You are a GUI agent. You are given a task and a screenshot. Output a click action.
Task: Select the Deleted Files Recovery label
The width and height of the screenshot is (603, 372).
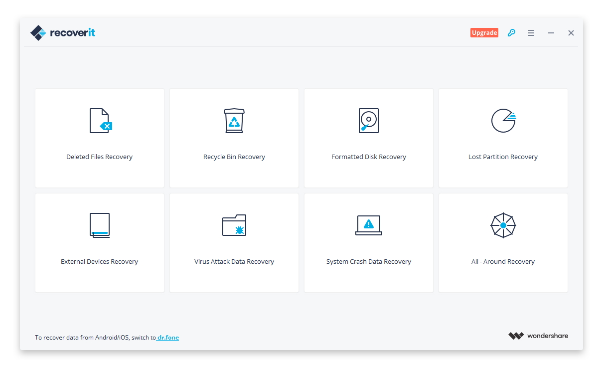100,157
